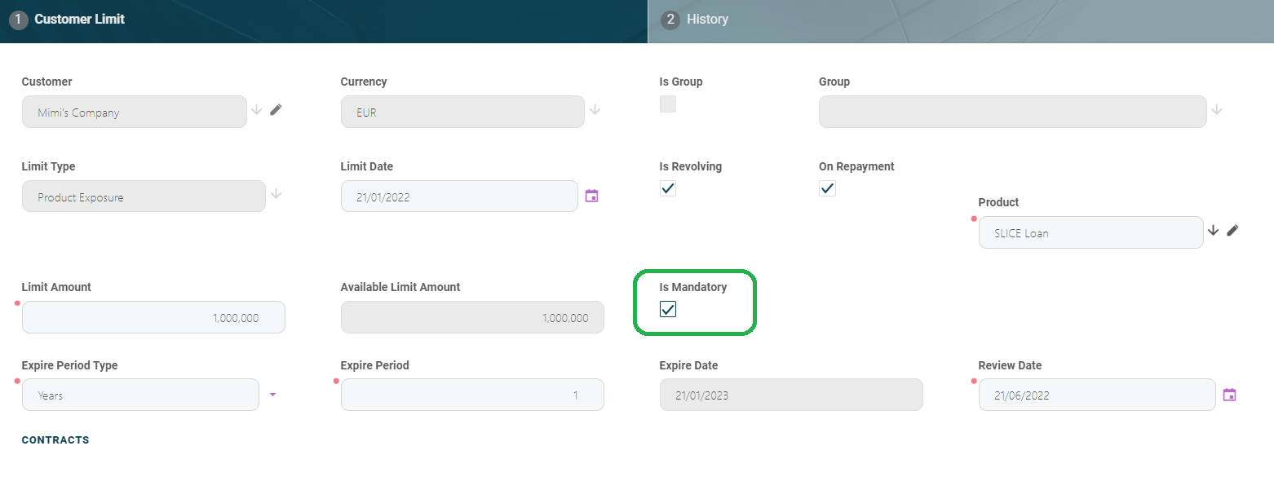
Task: Toggle the Is Revolving checkbox
Action: pyautogui.click(x=668, y=188)
